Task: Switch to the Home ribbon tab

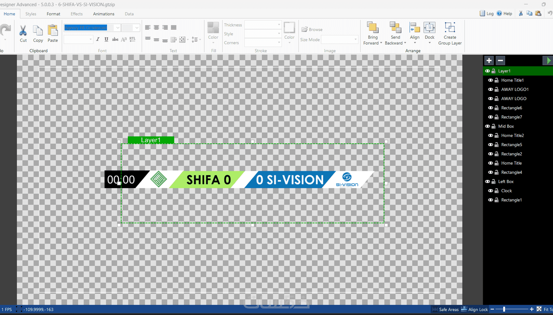Action: 9,14
